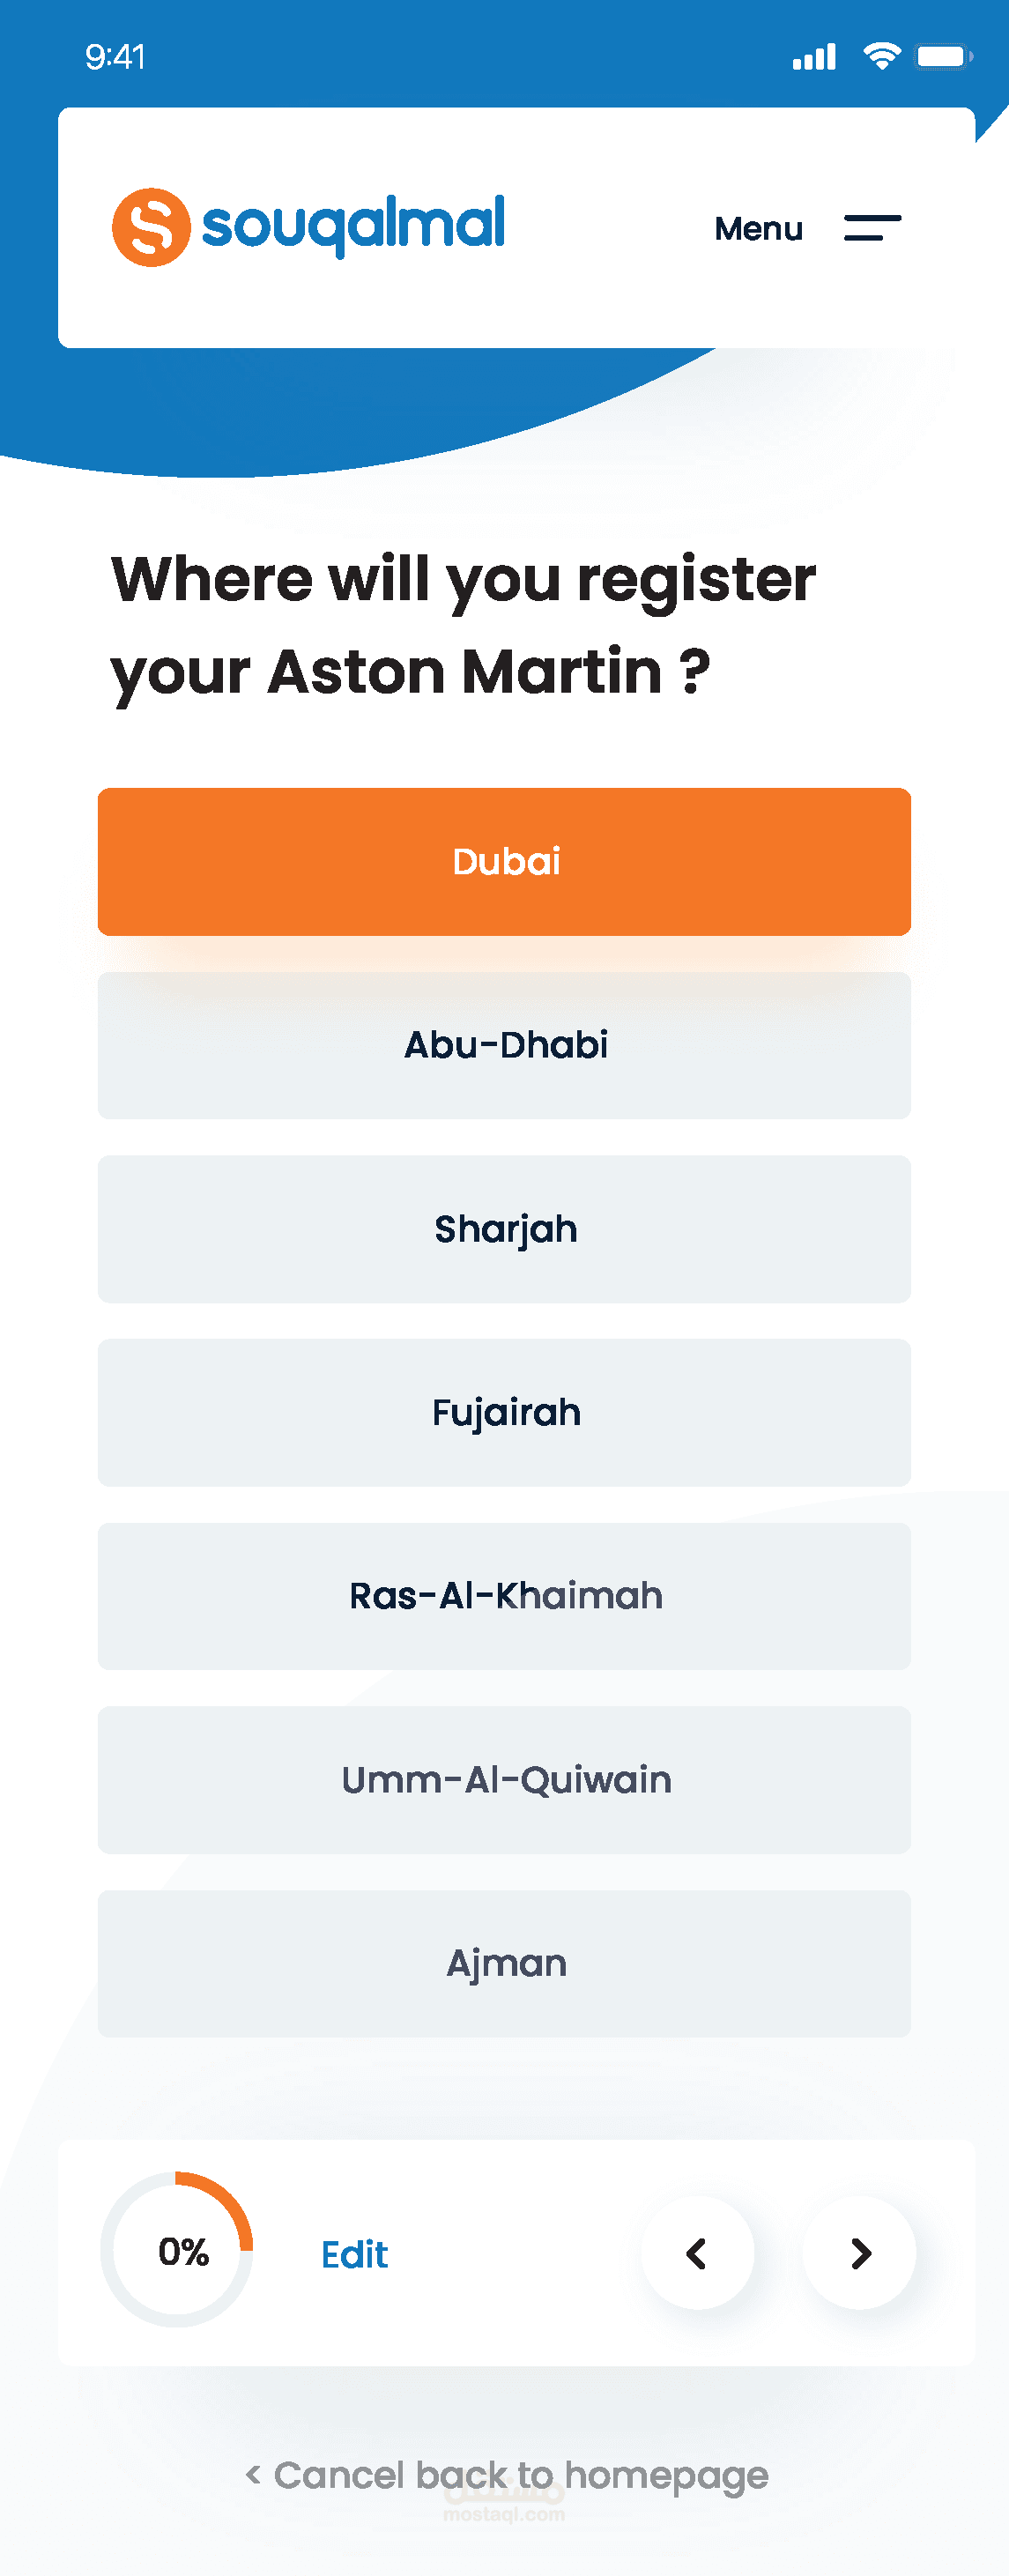
Task: Pick Ajman from the options
Action: (x=504, y=1963)
